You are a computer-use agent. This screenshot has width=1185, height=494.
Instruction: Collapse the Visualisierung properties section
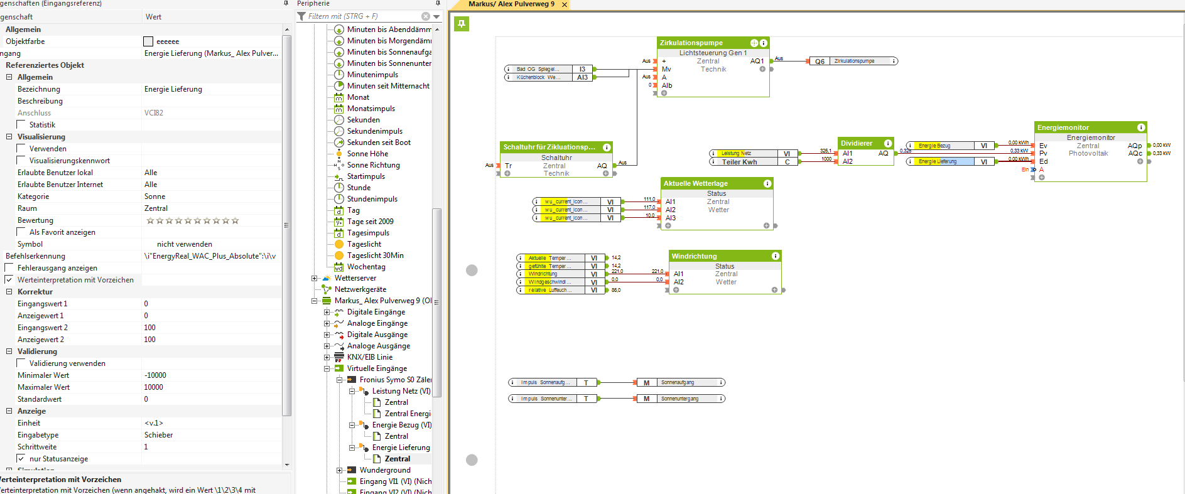tap(9, 137)
